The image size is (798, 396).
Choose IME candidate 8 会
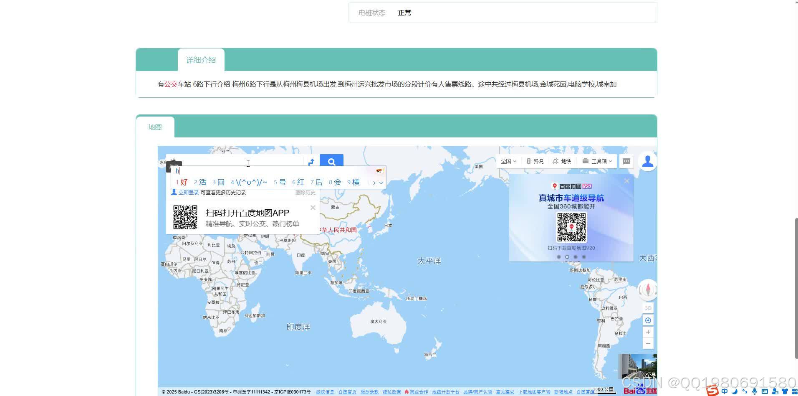point(335,182)
